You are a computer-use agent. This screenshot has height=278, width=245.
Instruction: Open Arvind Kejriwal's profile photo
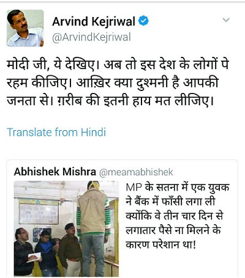coord(25,28)
